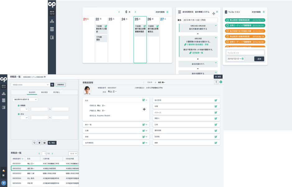Click the staff photo thumbnail
Viewport: 292px width, 187px height.
[x=87, y=90]
